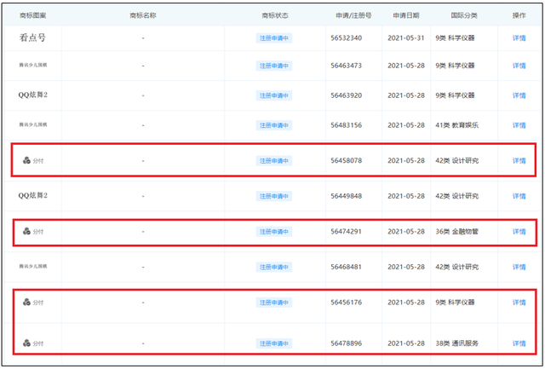
Task: Open 详情 for the 36类 金融物管 row
Action: tap(519, 231)
